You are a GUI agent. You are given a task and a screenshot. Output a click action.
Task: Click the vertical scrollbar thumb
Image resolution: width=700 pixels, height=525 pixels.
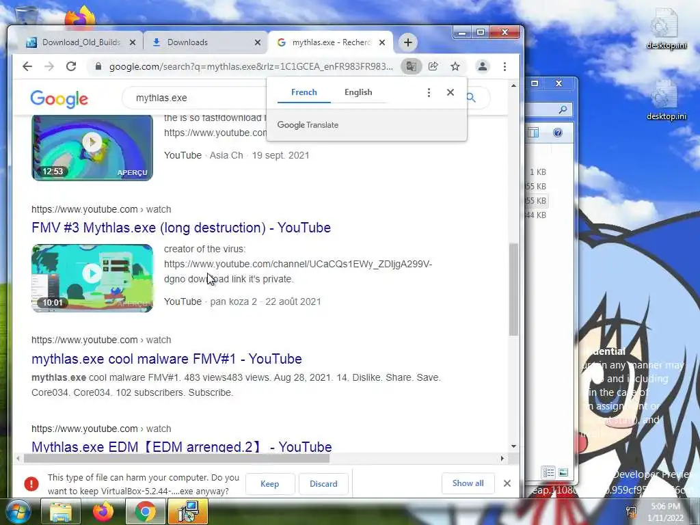513,289
